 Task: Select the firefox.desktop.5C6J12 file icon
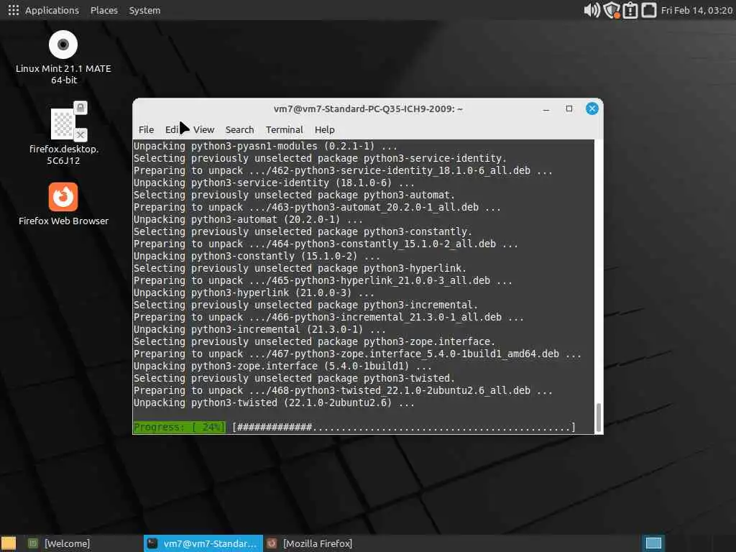click(64, 134)
